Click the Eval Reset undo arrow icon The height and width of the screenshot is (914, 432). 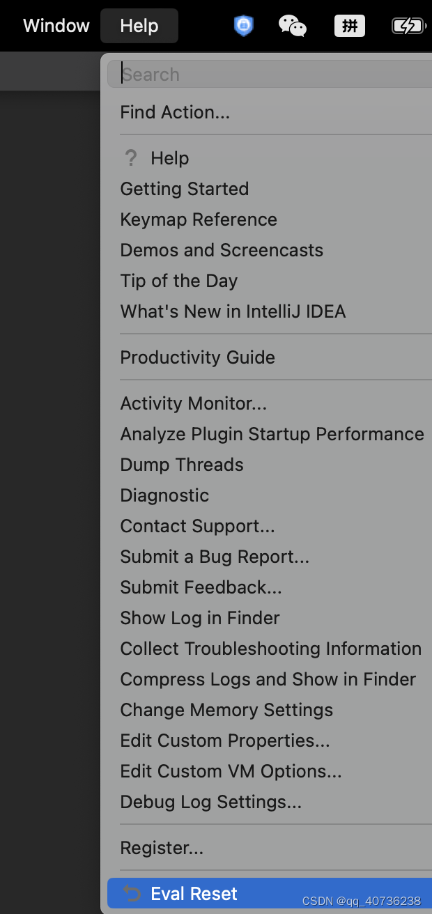click(x=131, y=894)
